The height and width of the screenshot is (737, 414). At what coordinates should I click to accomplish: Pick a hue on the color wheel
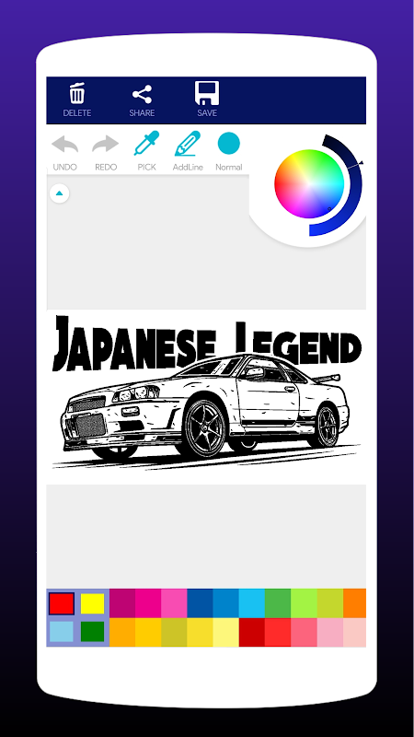tap(309, 183)
